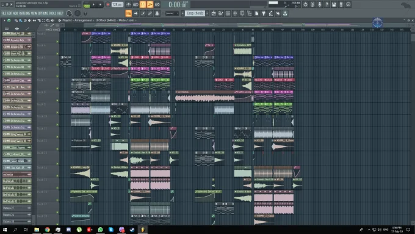Select the Select tool in playlist
The height and width of the screenshot is (234, 415).
tap(43, 20)
